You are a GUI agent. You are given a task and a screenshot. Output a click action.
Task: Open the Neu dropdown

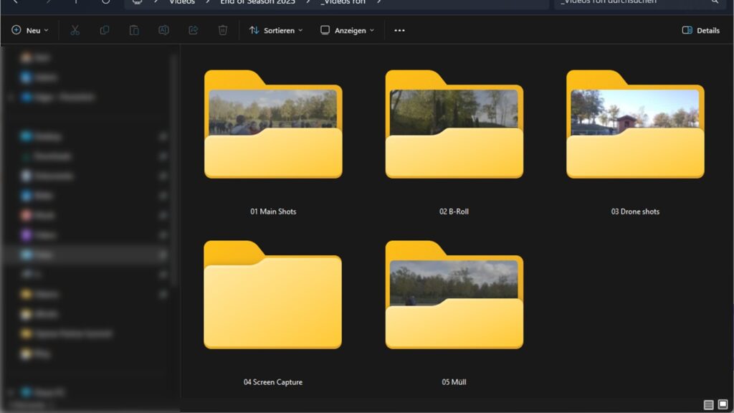(30, 30)
